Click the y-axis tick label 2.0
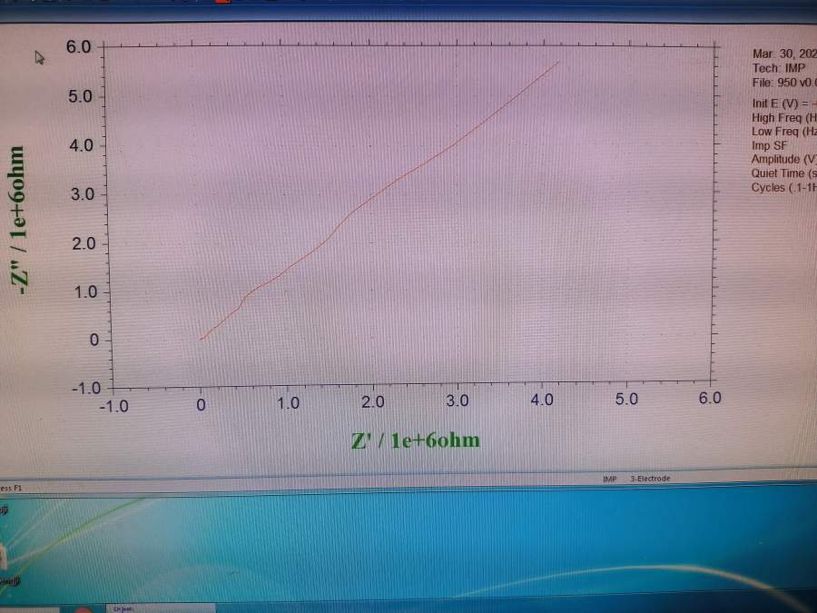 (x=84, y=243)
